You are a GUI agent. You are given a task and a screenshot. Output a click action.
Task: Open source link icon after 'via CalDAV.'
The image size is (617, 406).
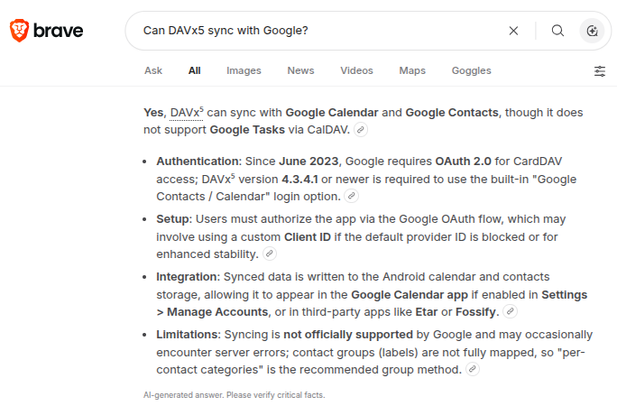pos(361,129)
